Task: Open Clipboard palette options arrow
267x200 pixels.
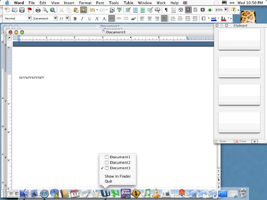Action: 254,141
